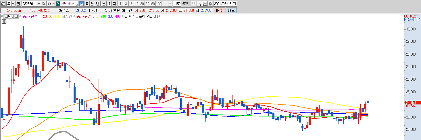Click the magenta 400 moving average label
This screenshot has width=421, height=140.
[118, 16]
